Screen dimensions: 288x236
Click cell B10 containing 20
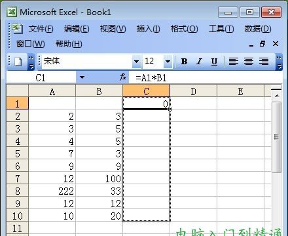[x=99, y=216]
